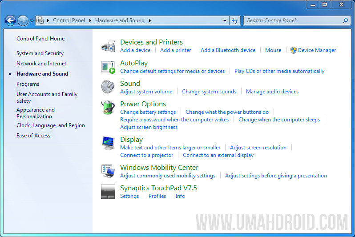The width and height of the screenshot is (355, 237).
Task: Open Ease of Access category
Action: (33, 136)
